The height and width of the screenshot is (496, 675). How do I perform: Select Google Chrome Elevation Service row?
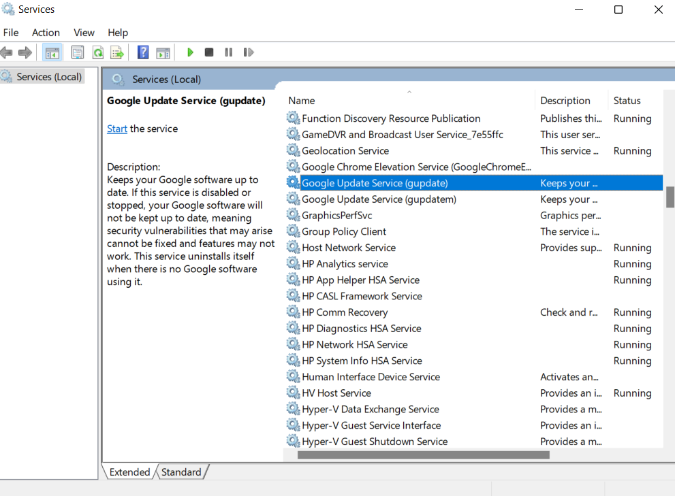473,167
